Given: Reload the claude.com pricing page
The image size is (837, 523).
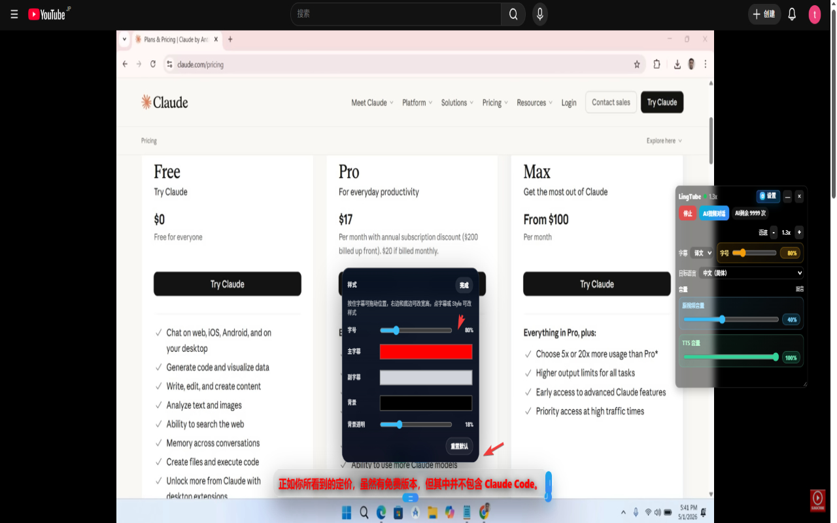Looking at the screenshot, I should [153, 64].
